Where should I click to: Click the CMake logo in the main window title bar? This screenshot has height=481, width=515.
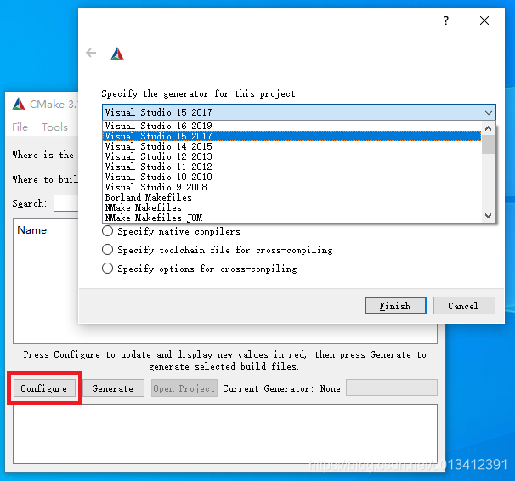19,104
